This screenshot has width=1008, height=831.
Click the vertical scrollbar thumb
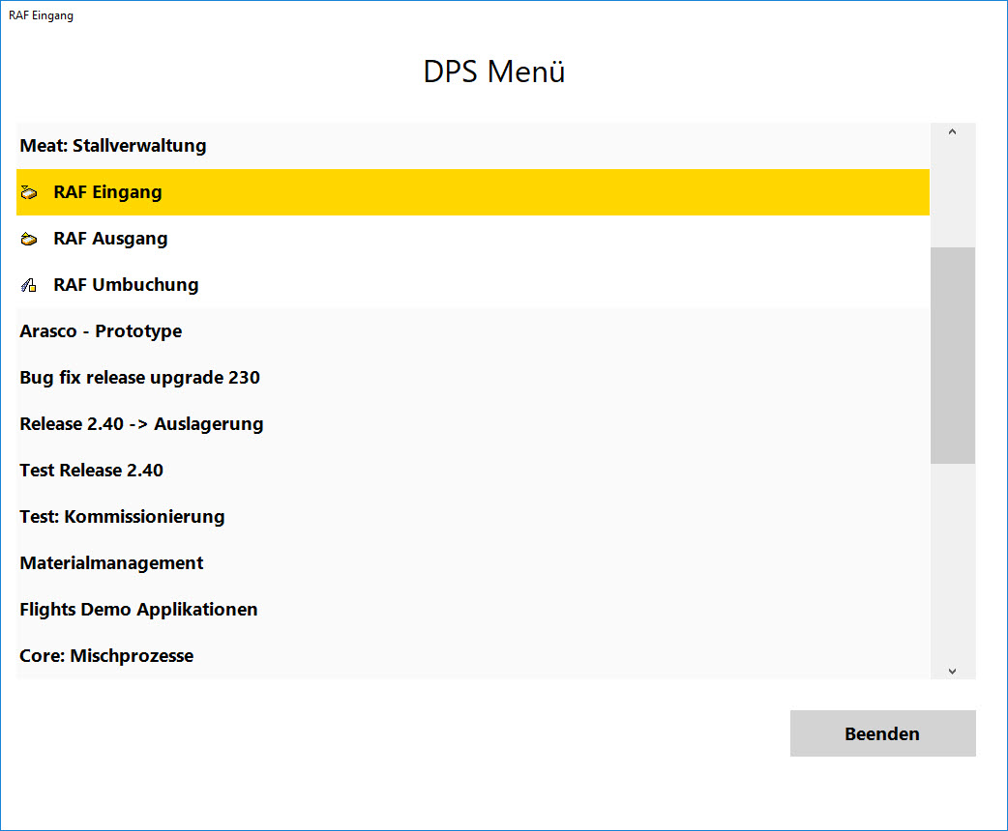(952, 355)
